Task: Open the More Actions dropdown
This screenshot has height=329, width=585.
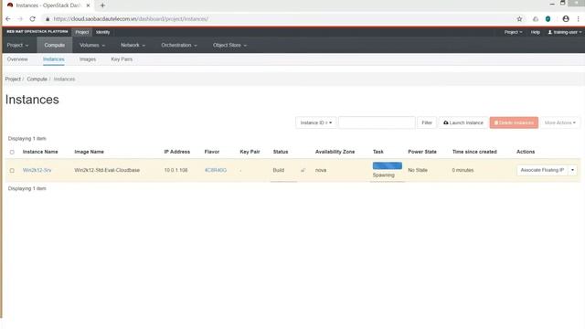Action: pyautogui.click(x=560, y=122)
